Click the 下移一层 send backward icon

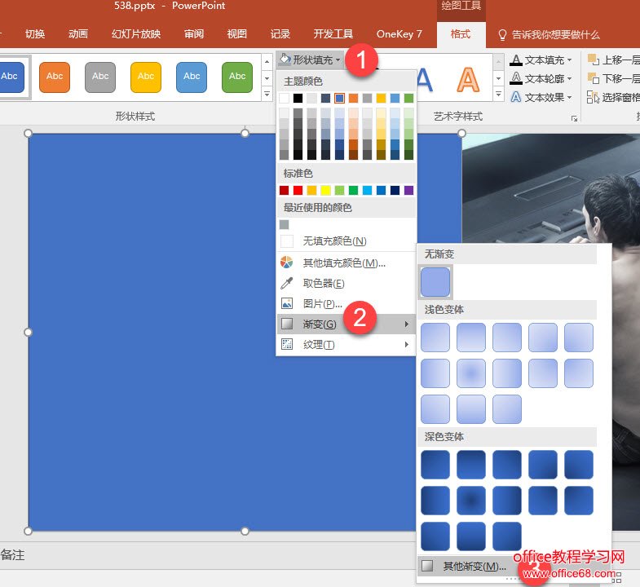(x=593, y=79)
